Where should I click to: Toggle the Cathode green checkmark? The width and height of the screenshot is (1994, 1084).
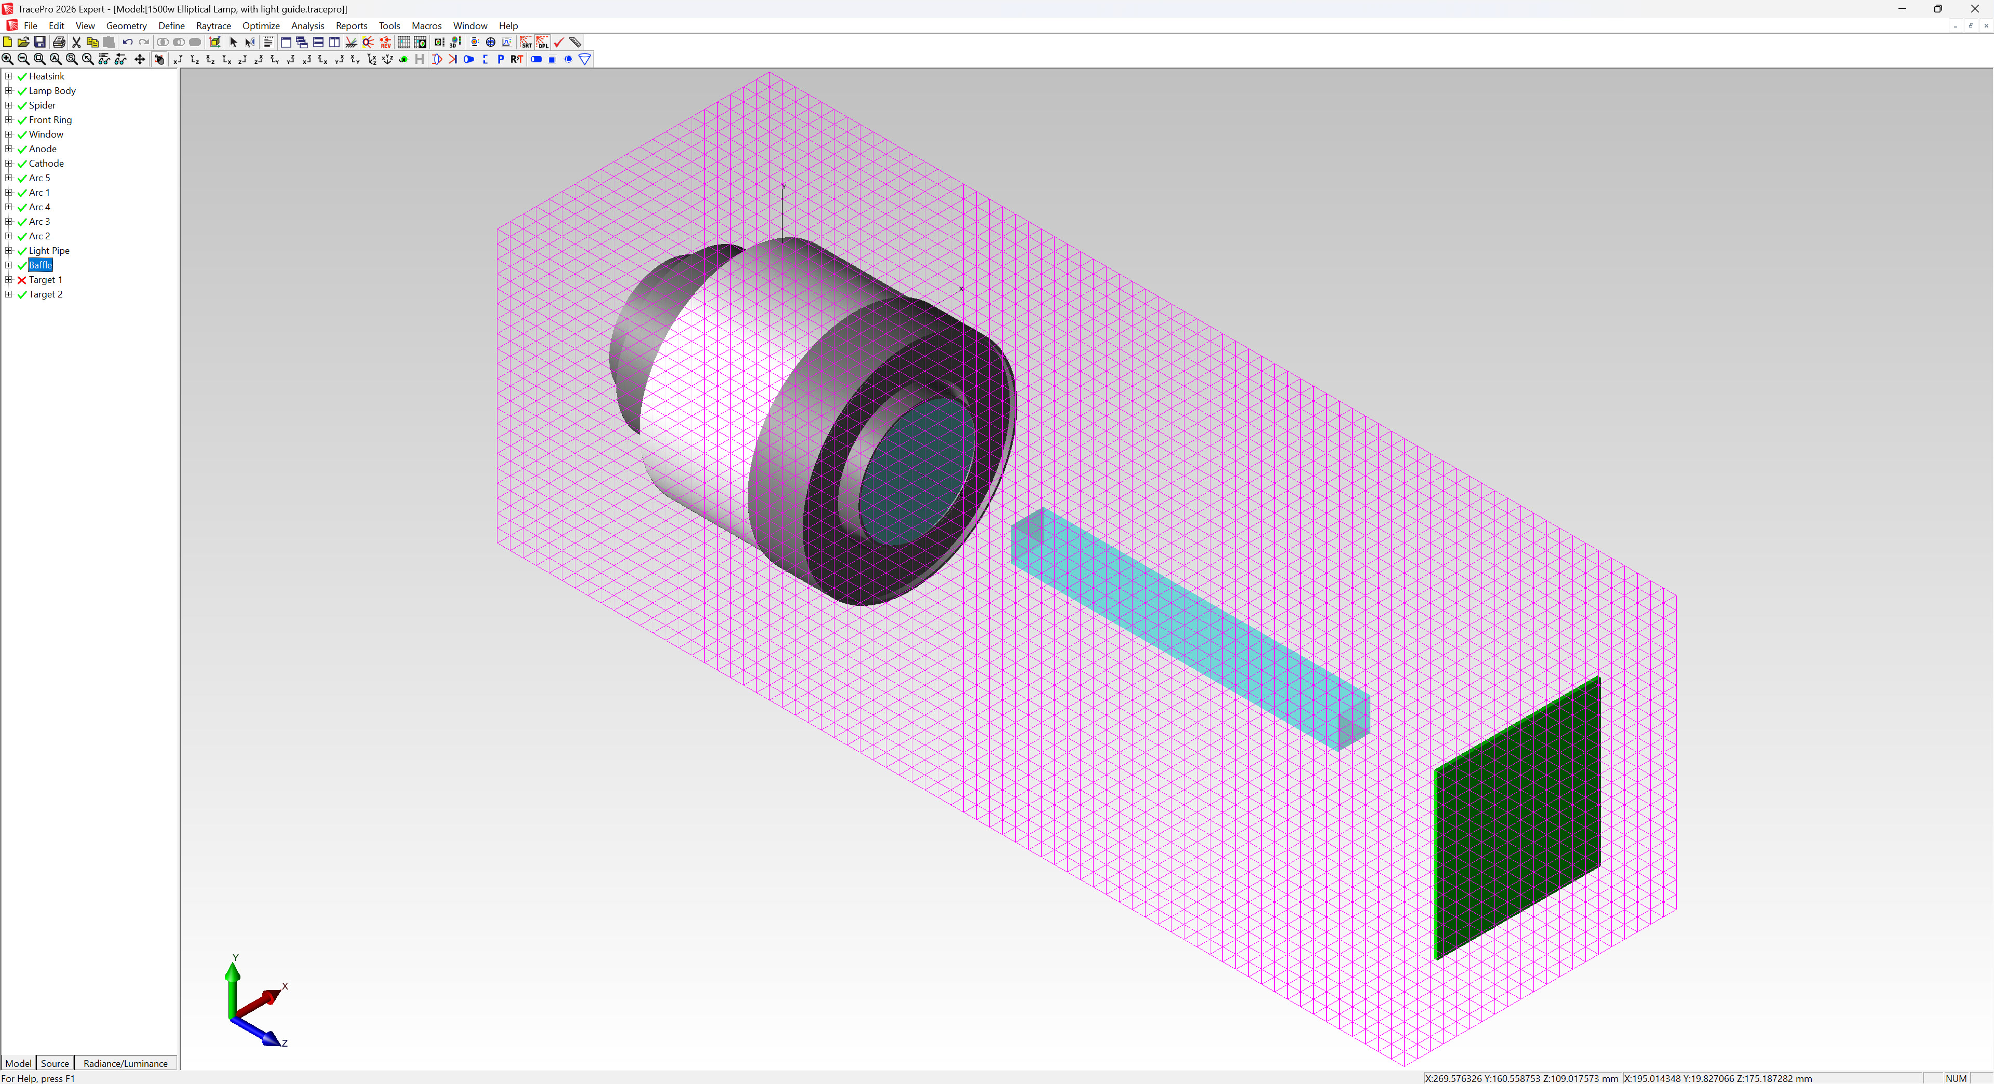click(22, 163)
